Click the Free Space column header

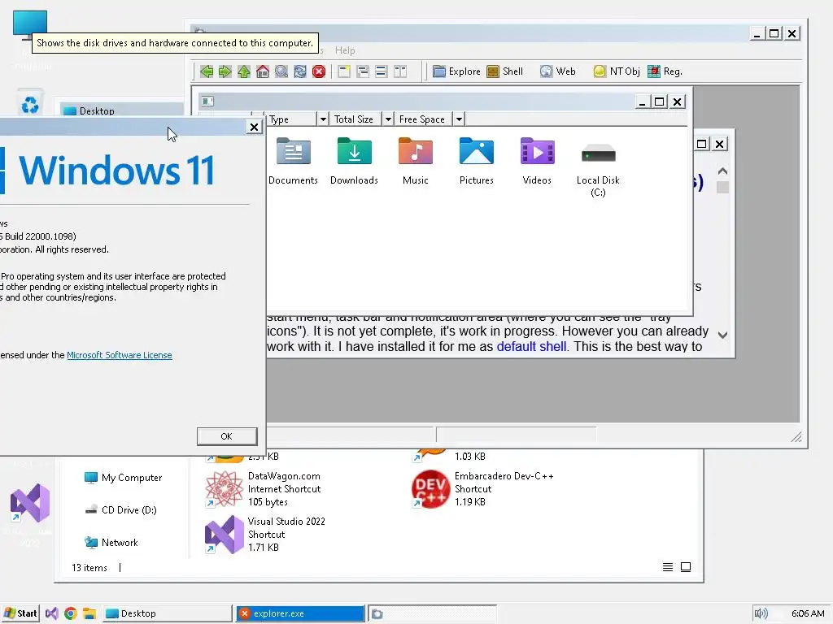[x=423, y=119]
